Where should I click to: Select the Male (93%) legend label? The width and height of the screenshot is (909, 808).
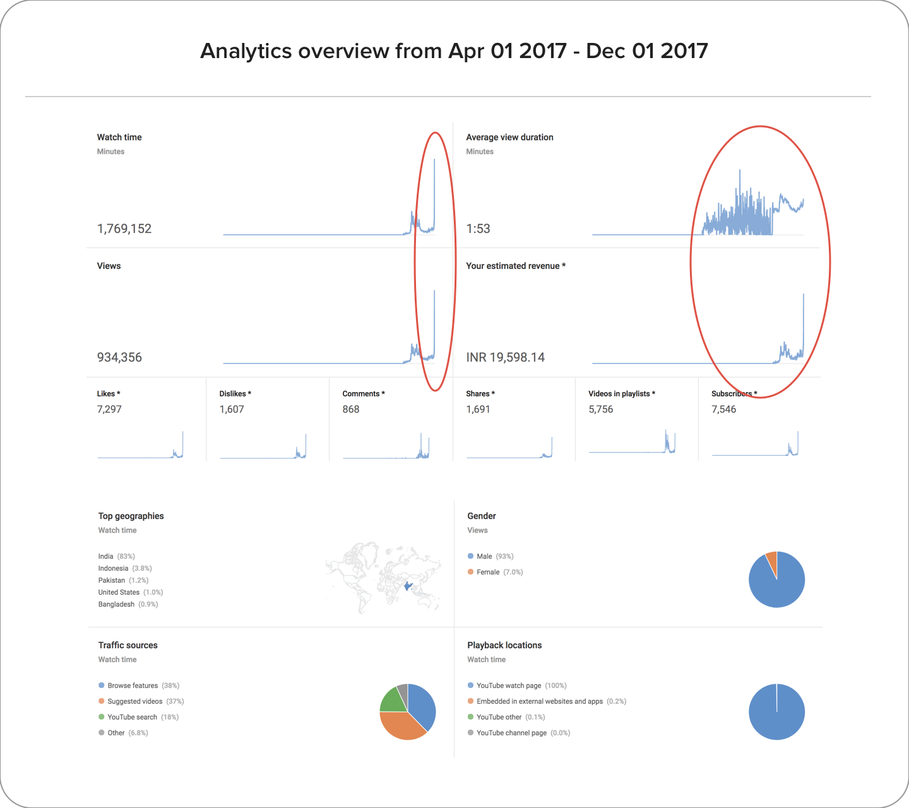pos(495,556)
